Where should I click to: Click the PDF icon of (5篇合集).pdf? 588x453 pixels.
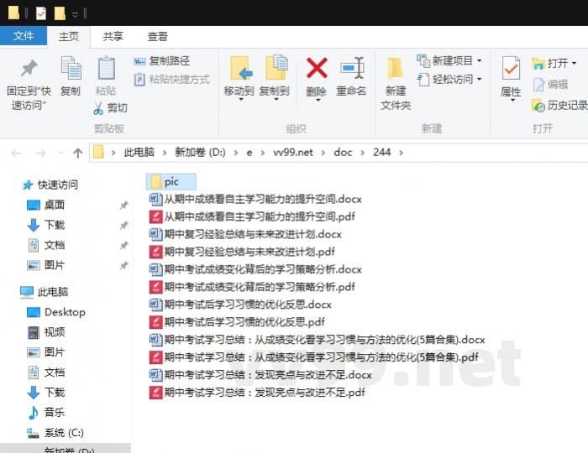(155, 357)
